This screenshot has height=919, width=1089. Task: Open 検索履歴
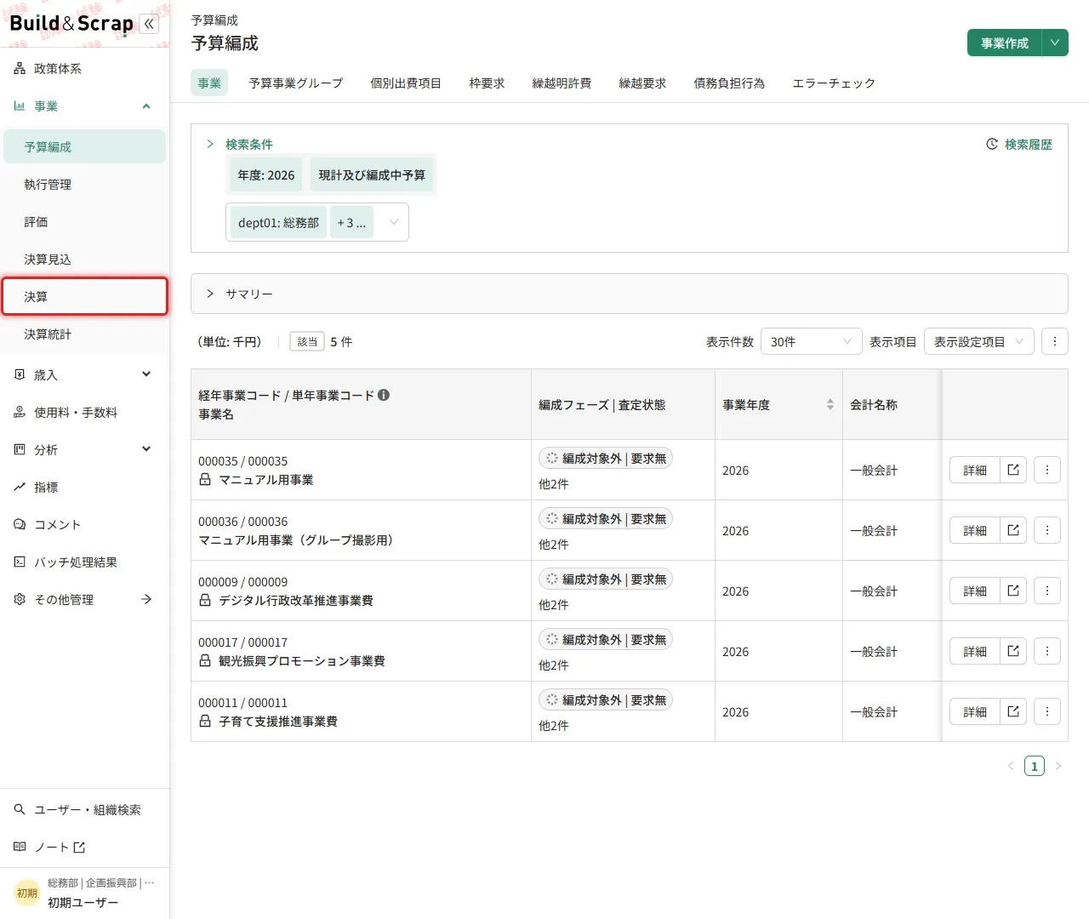click(1019, 144)
